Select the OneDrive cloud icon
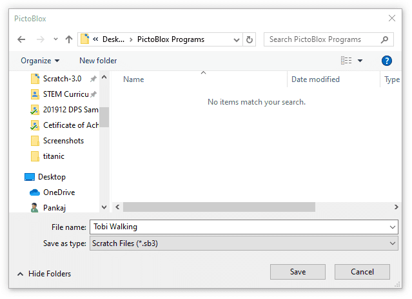The width and height of the screenshot is (412, 299). click(35, 192)
